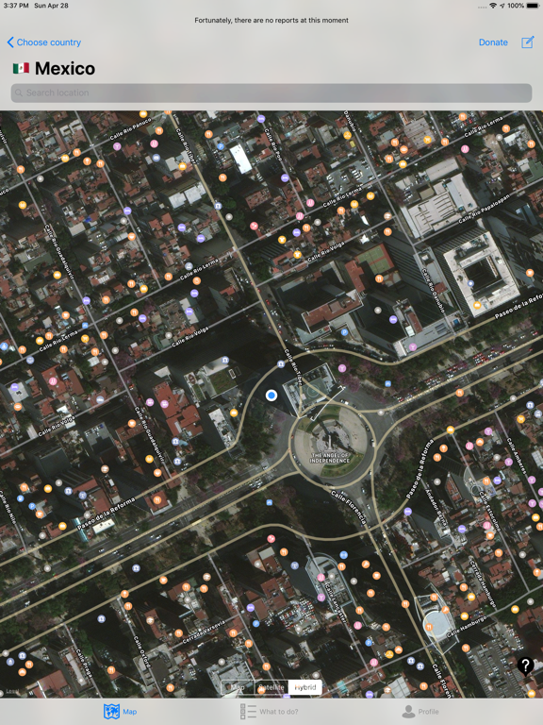Screen dimensions: 543x725
Task: Tap the Calle Amberes street label
Action: (x=518, y=456)
